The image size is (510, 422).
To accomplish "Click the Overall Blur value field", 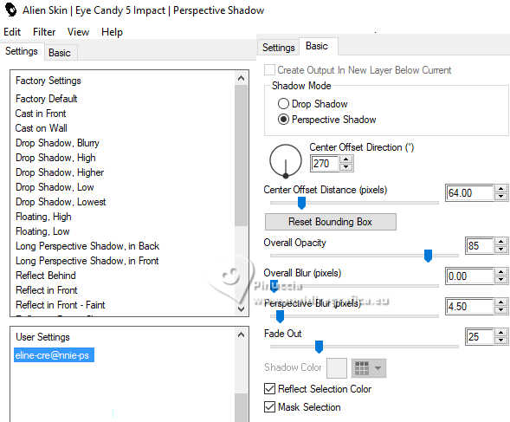I will 470,276.
